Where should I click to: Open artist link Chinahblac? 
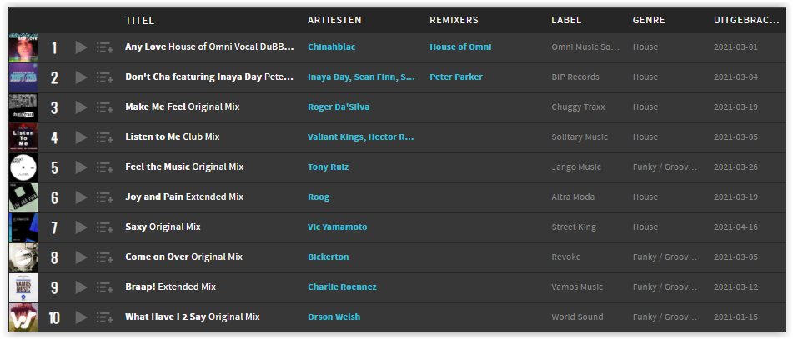(x=331, y=47)
